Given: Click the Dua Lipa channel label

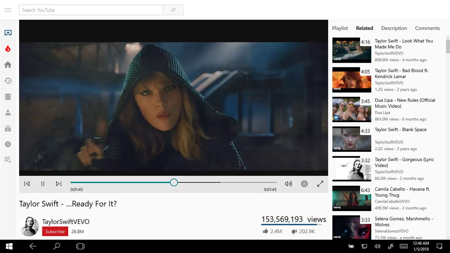Looking at the screenshot, I should pyautogui.click(x=382, y=112).
